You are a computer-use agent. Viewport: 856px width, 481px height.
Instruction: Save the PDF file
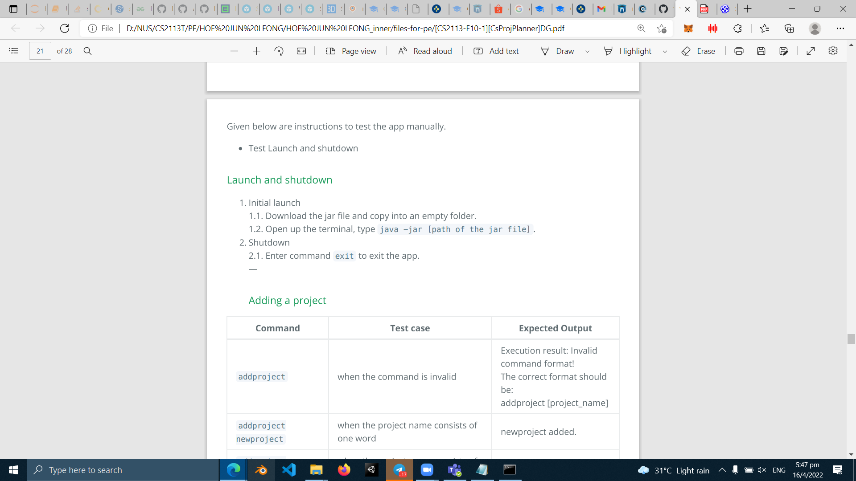(761, 51)
